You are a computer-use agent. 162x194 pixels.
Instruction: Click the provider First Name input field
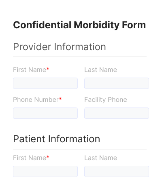(x=45, y=83)
